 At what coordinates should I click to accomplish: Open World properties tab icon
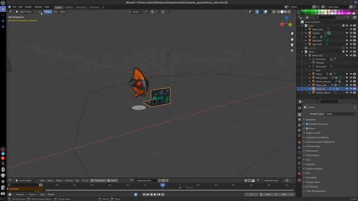299,136
